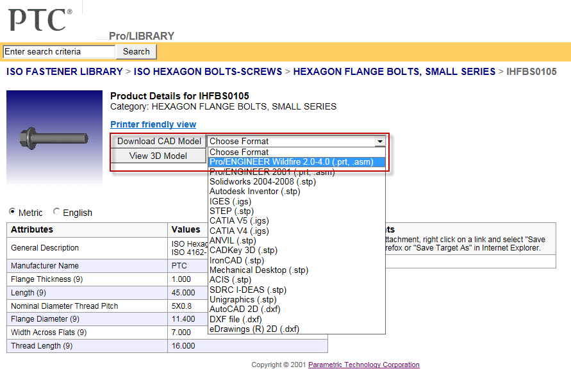Click the flange bolt thumbnail image

point(54,137)
